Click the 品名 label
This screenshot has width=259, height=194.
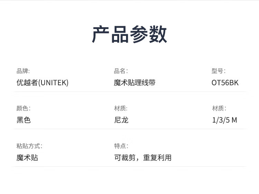121,71
